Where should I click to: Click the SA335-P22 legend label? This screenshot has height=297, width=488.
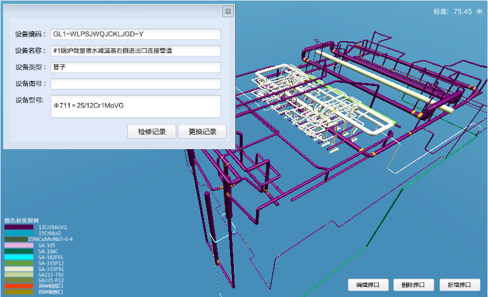tap(51, 280)
